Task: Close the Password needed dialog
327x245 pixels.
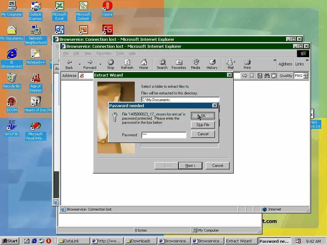Action: 215,105
